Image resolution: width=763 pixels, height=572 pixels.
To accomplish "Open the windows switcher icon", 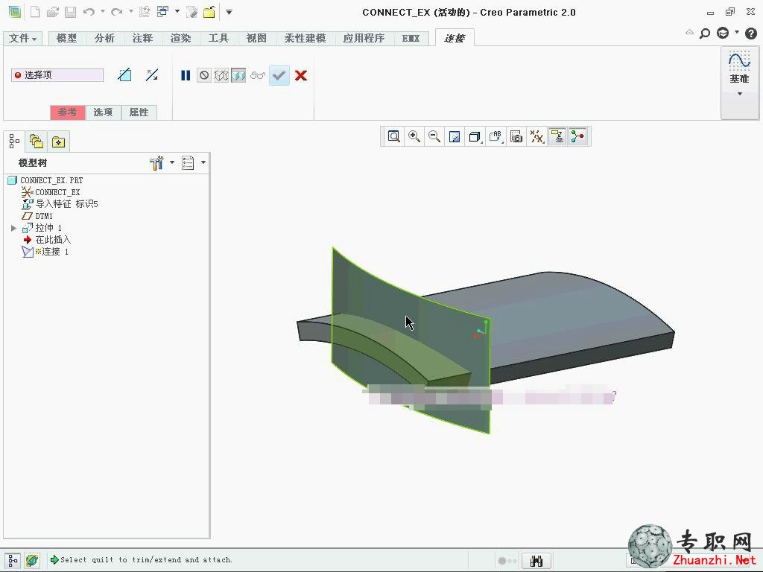I will pos(162,12).
